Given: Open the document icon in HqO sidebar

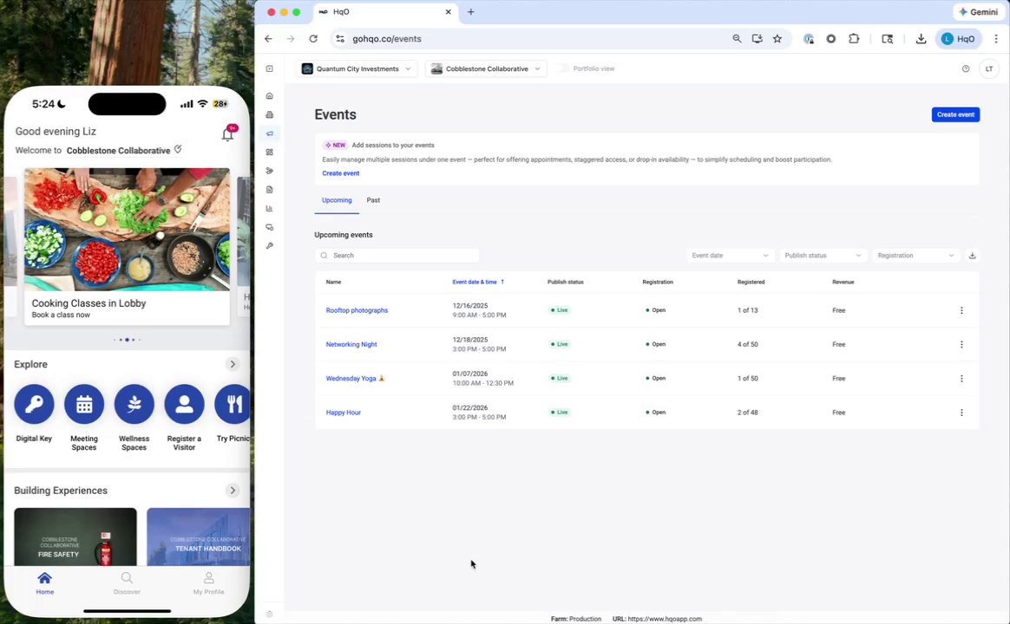Looking at the screenshot, I should (x=269, y=190).
